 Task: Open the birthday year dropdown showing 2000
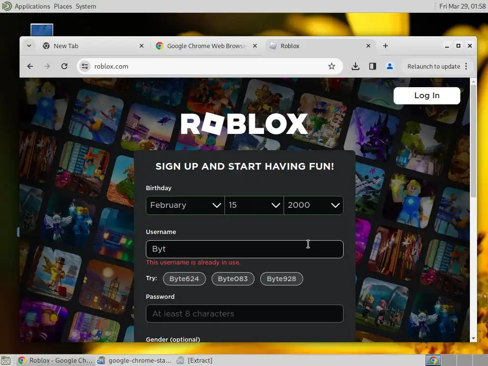coord(314,205)
